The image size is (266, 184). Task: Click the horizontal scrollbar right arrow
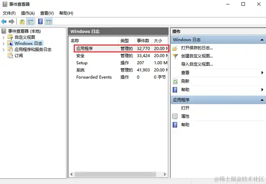coord(165,174)
